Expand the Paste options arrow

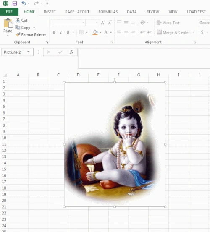(8, 36)
